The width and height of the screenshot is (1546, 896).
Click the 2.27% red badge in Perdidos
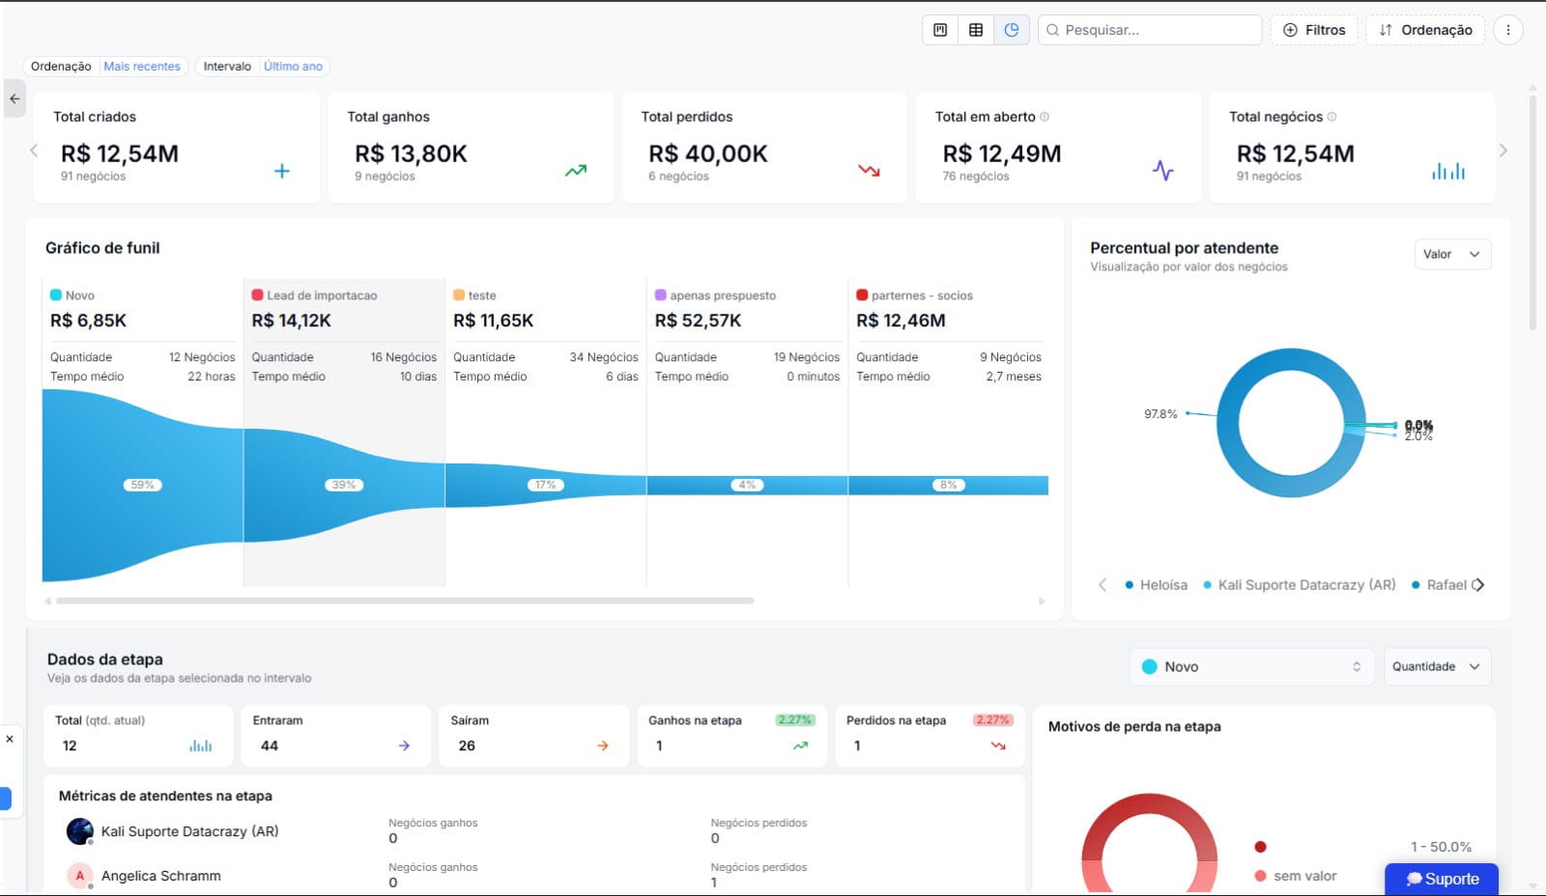click(992, 720)
